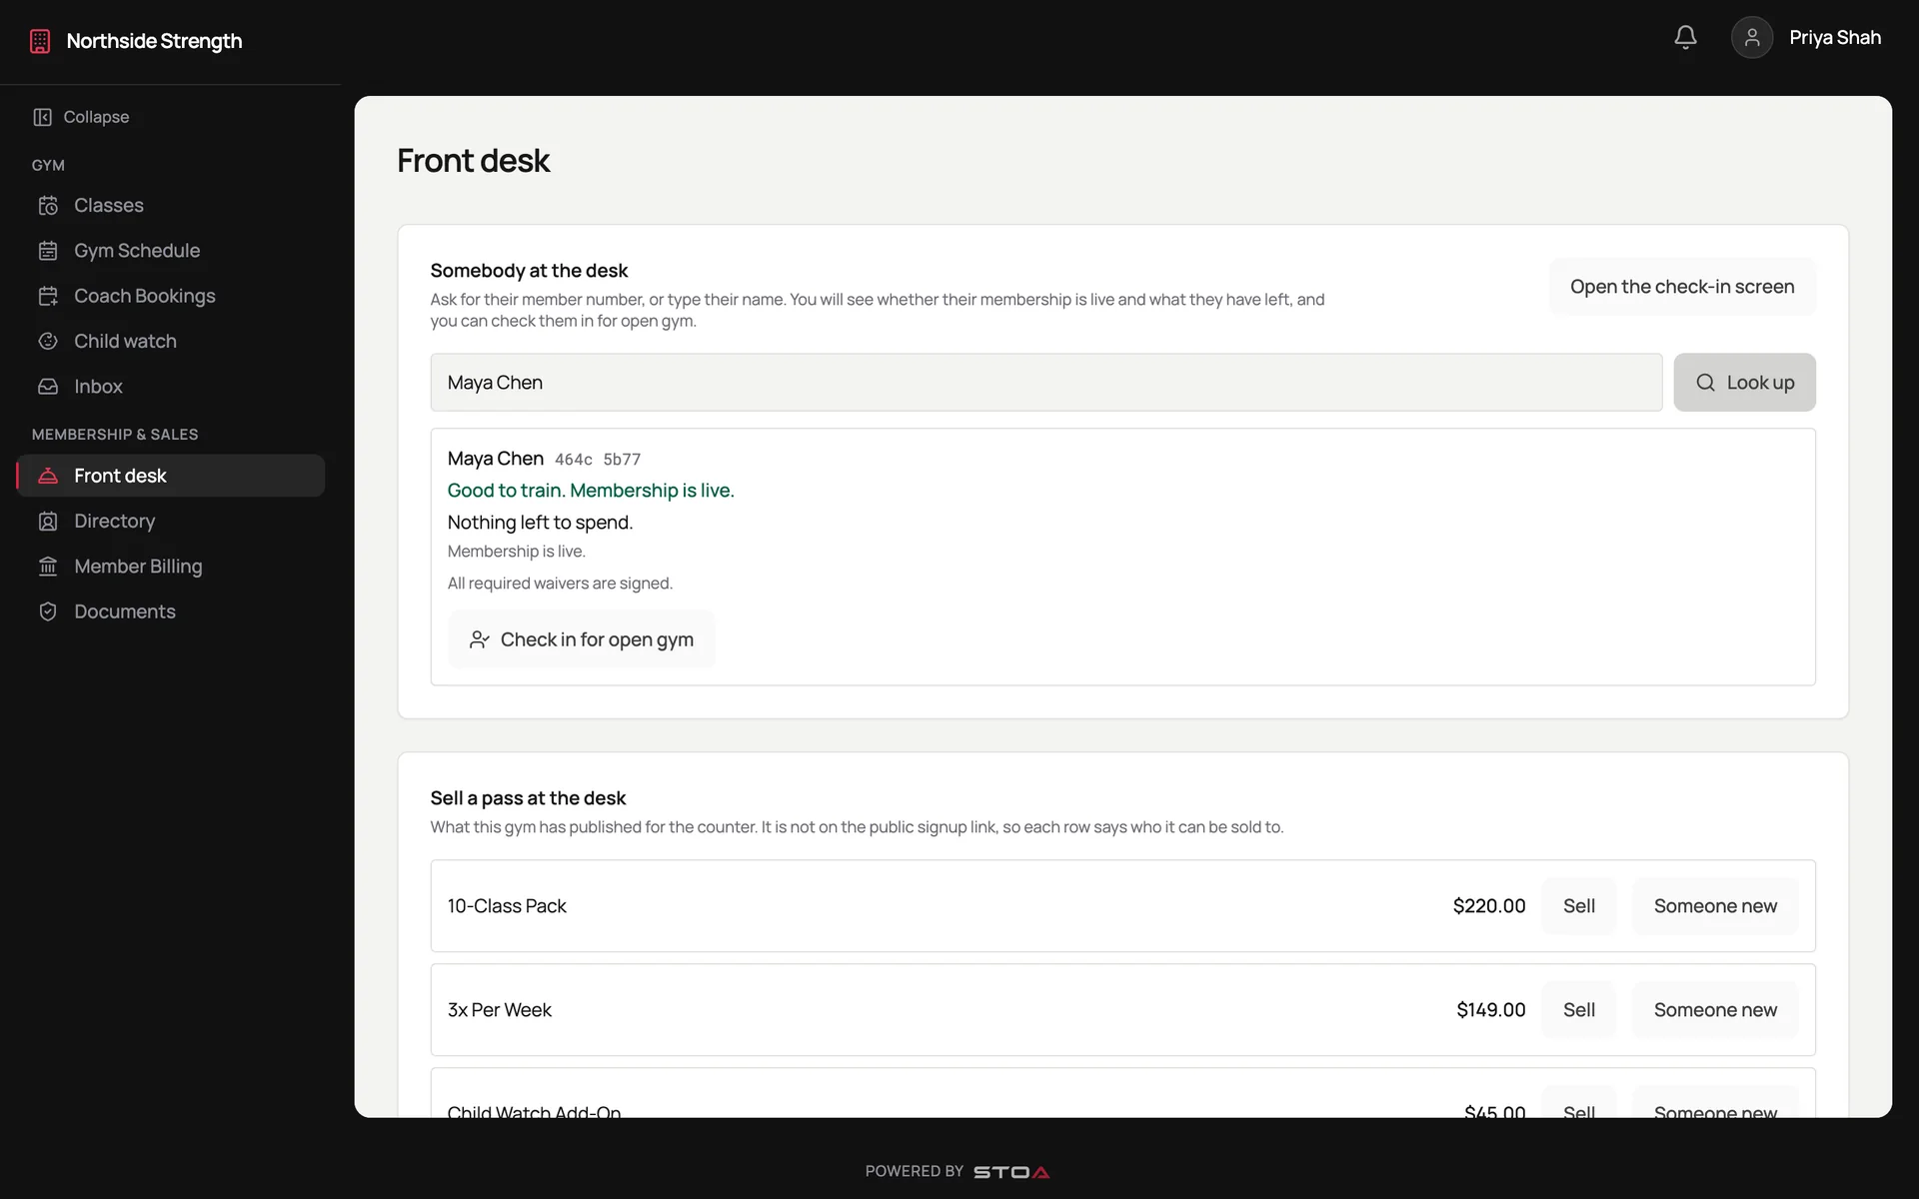Check in Maya Chen for open gym
Screen dimensions: 1919x1199
coord(581,639)
